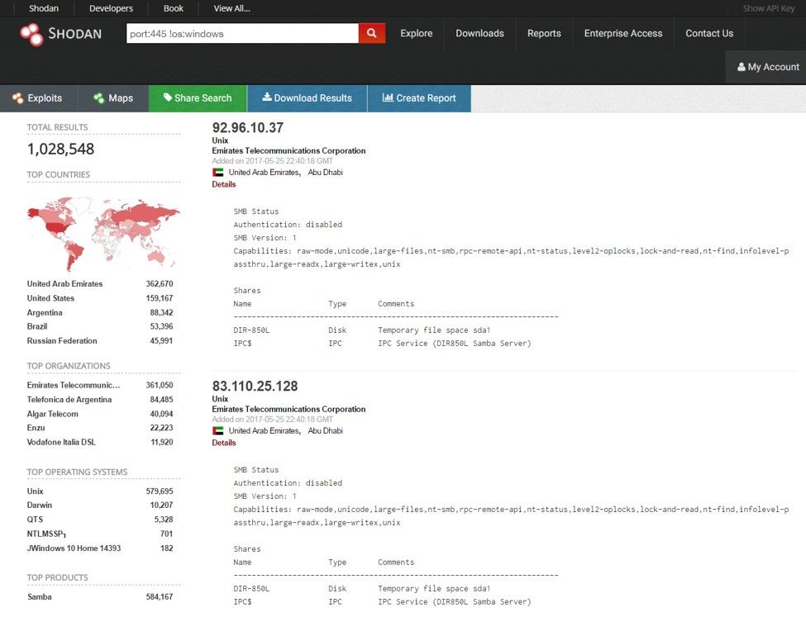Click the IP address 83.110.25.128

tap(255, 386)
